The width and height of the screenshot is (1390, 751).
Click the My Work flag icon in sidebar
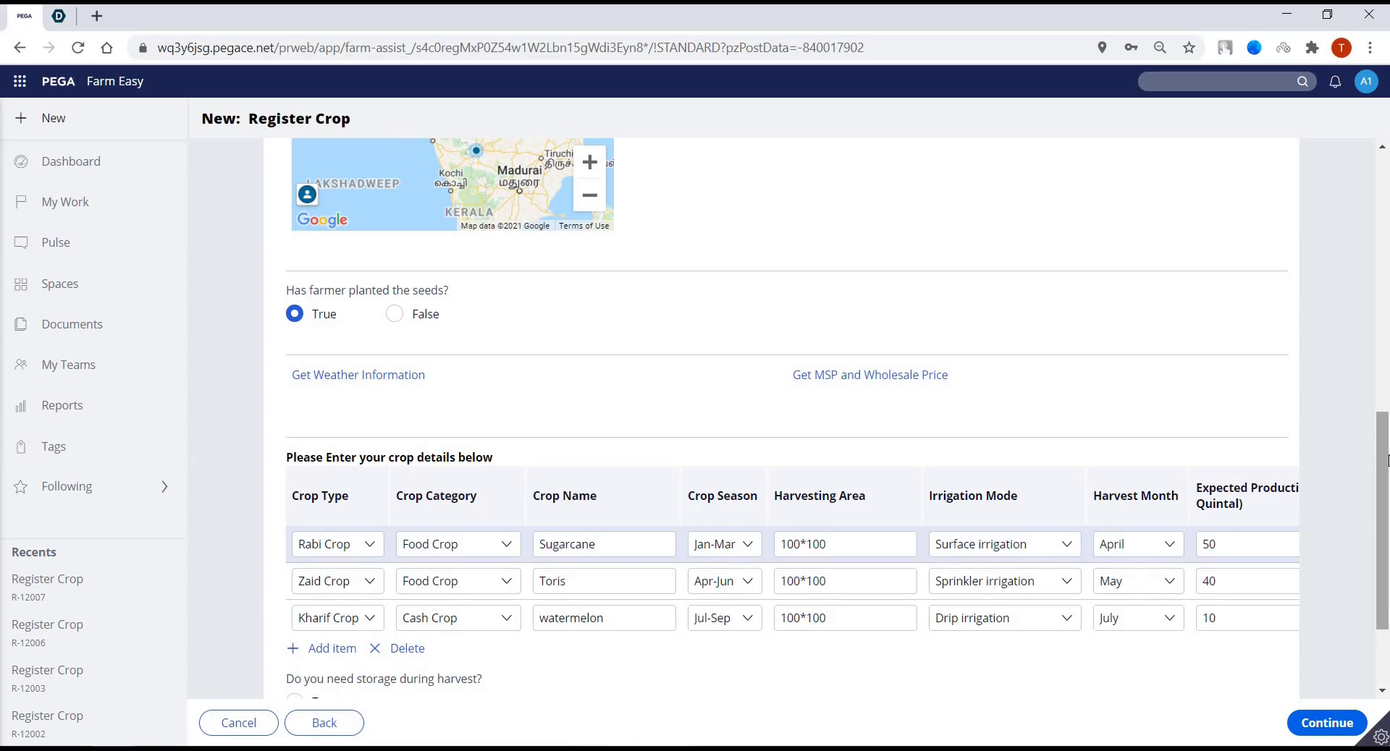point(21,202)
